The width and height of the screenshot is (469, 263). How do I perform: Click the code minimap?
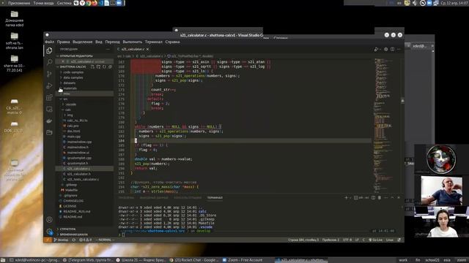tap(386, 125)
